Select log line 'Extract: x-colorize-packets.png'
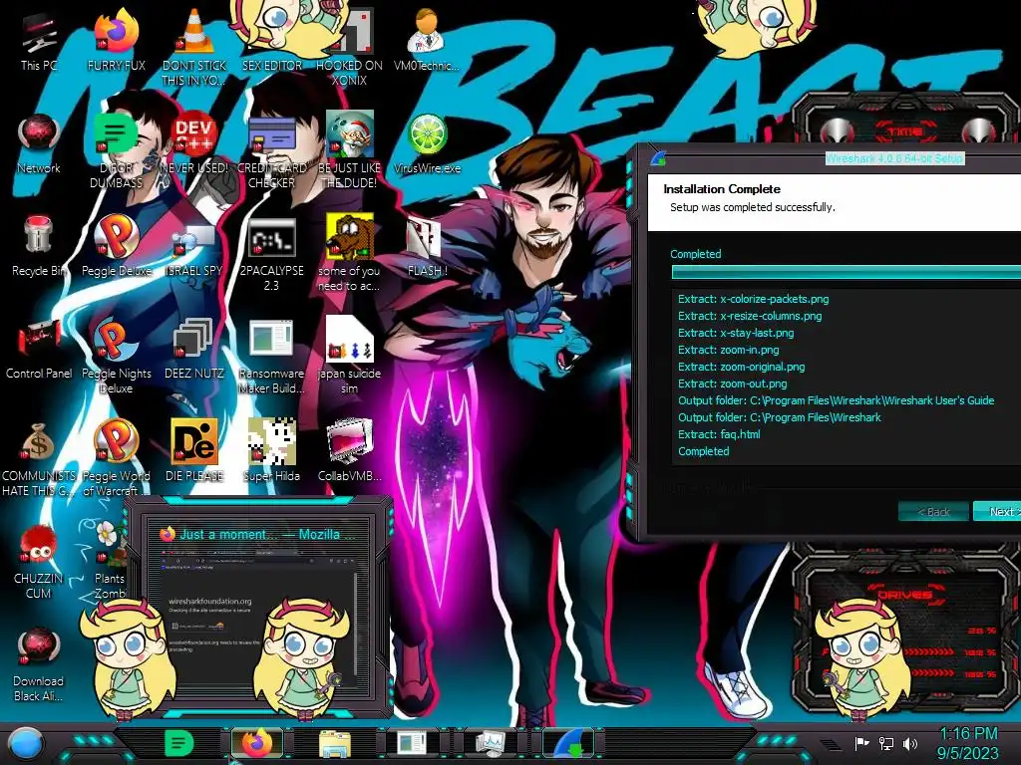This screenshot has height=765, width=1021. tap(754, 299)
